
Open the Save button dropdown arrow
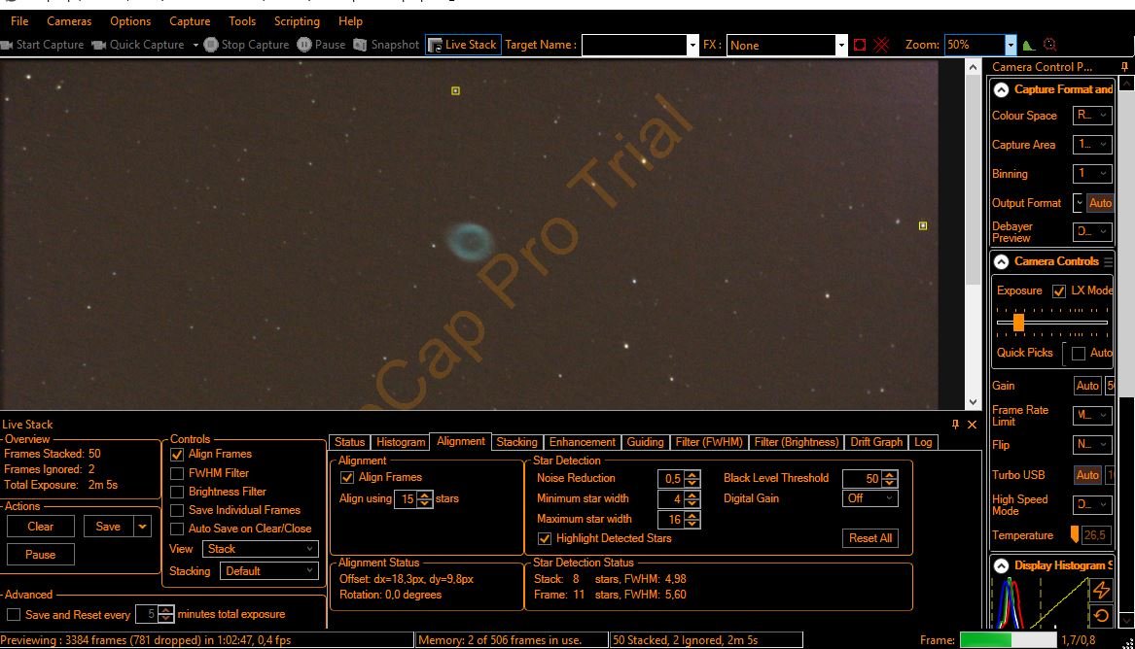click(x=143, y=527)
